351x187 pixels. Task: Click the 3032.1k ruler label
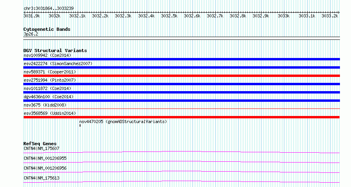click(x=77, y=16)
